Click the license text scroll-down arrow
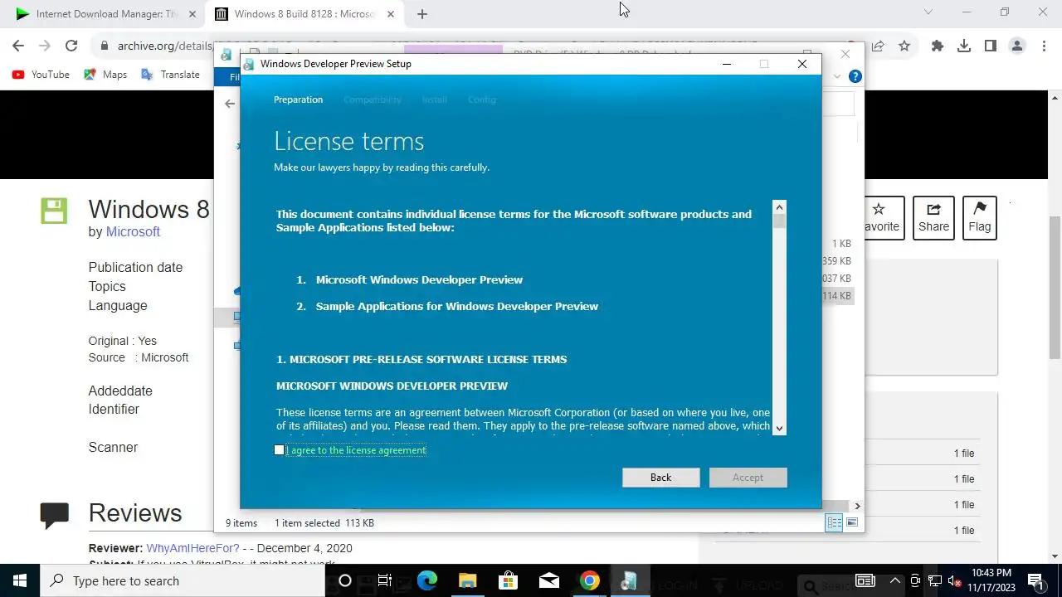The height and width of the screenshot is (597, 1062). pyautogui.click(x=778, y=428)
